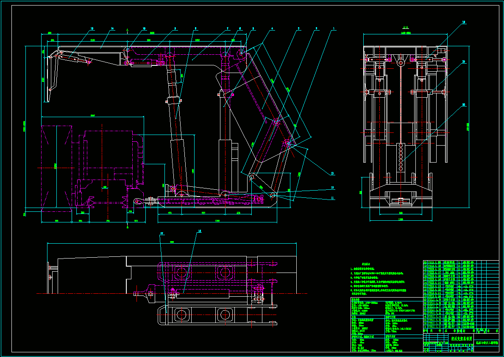Select part callout number 2 at top

pos(316,28)
